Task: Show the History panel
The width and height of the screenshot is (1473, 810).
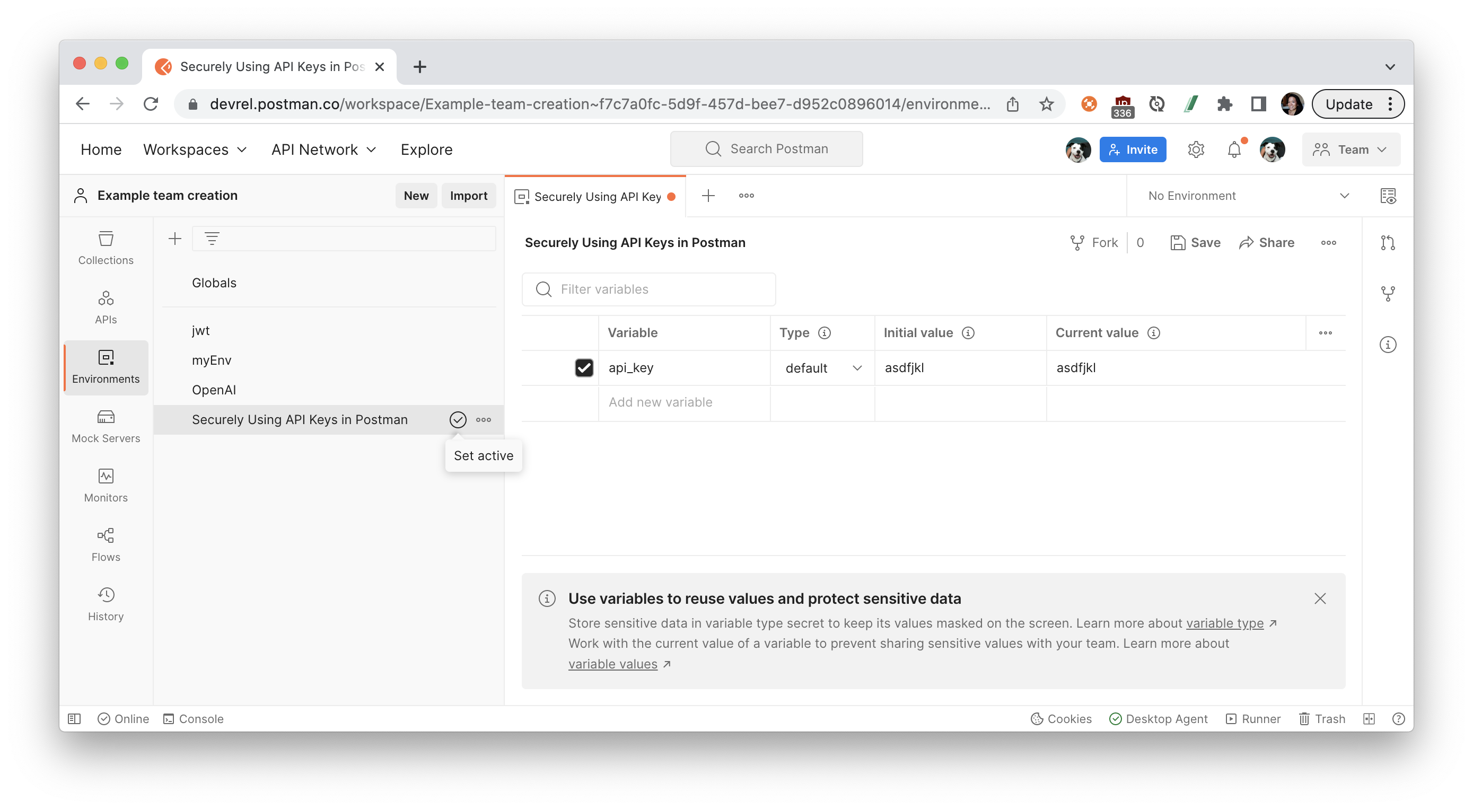Action: 105,603
